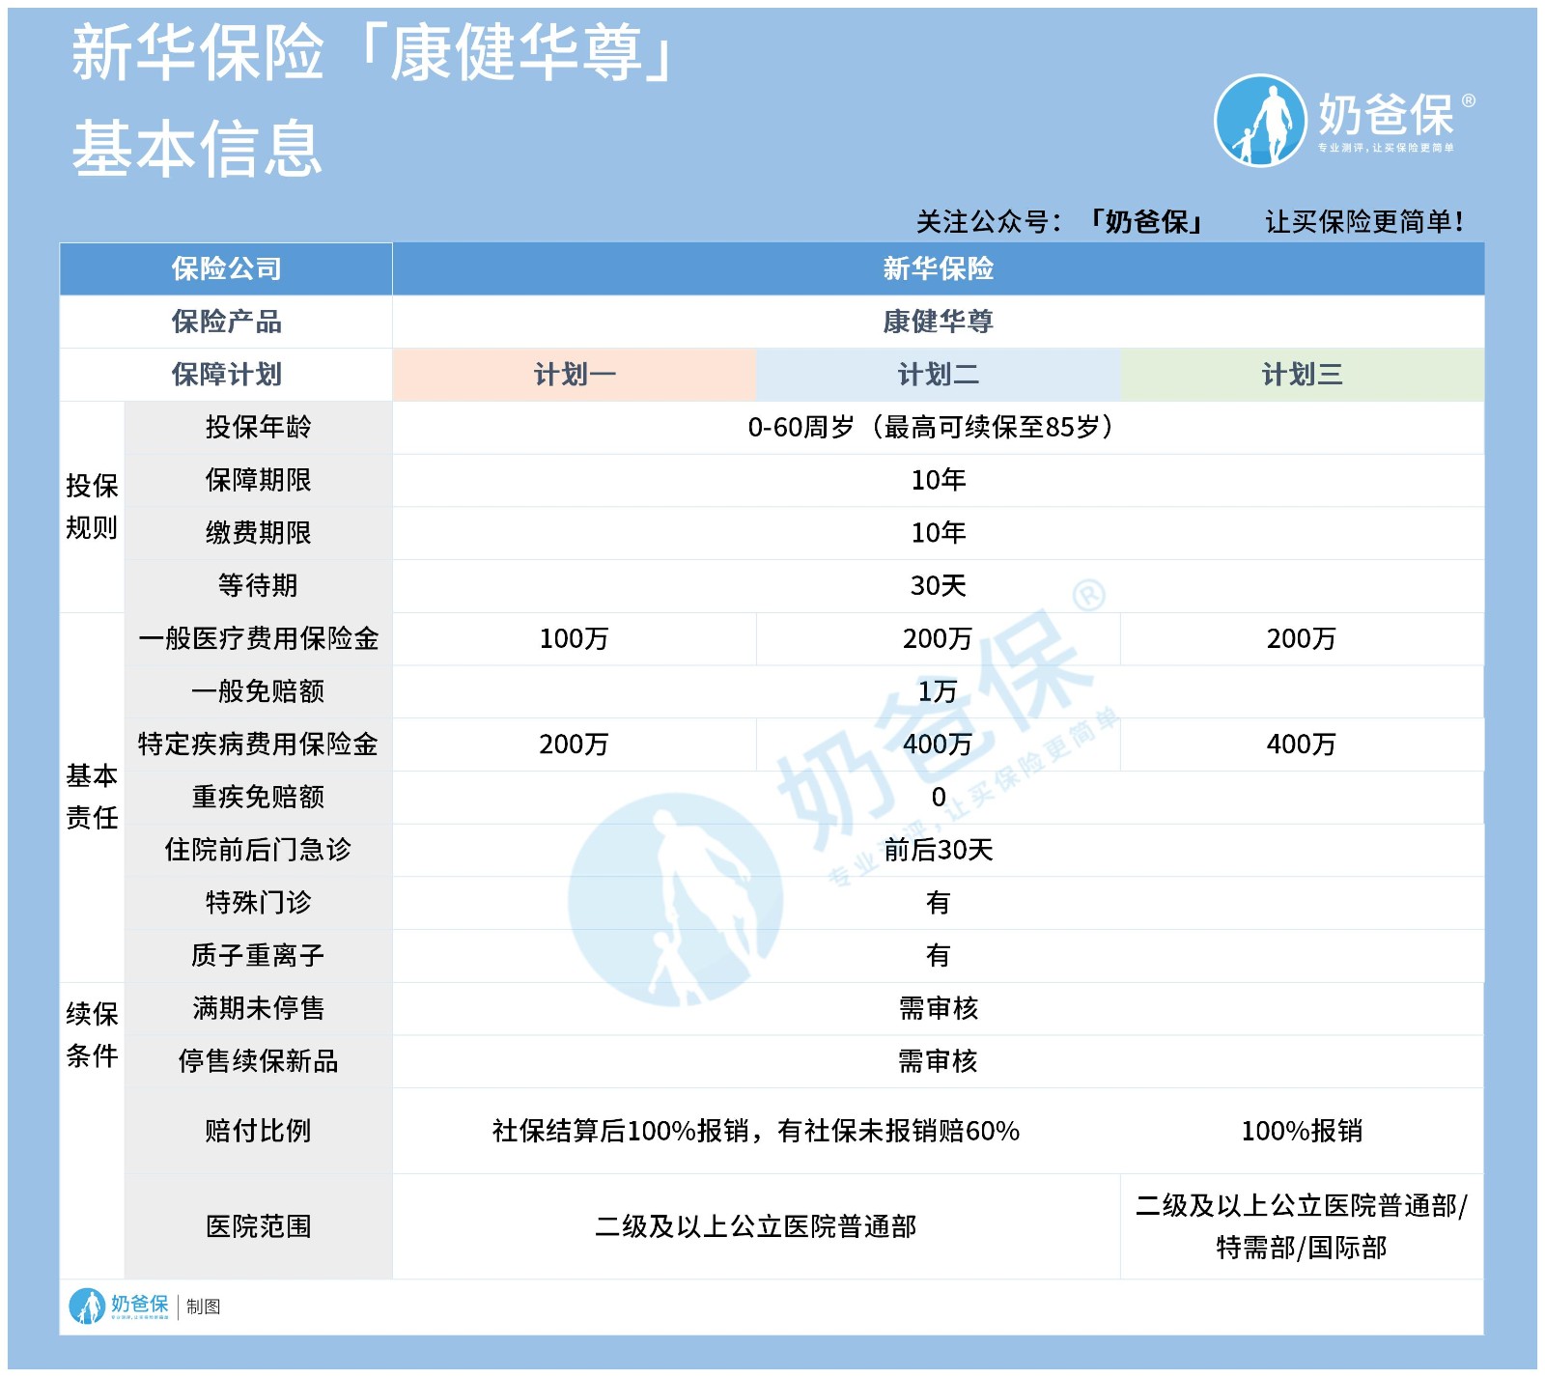Click the 停售续保新品 row label
Screen dimensions: 1545x1377
[258, 1062]
